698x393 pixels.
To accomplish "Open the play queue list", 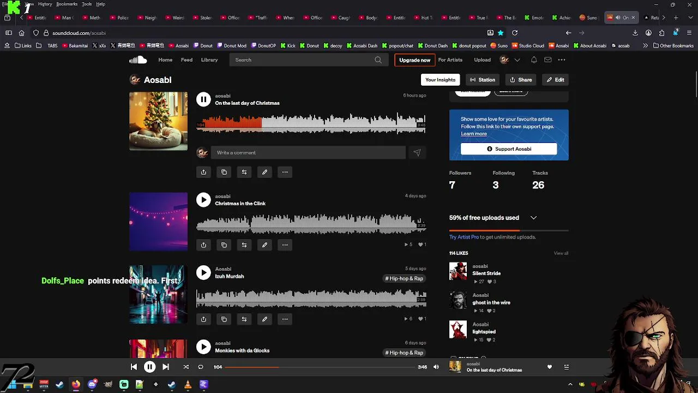I will coord(566,367).
